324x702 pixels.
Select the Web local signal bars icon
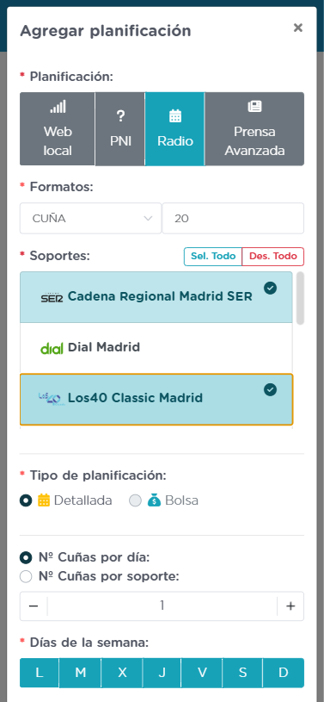pyautogui.click(x=58, y=107)
